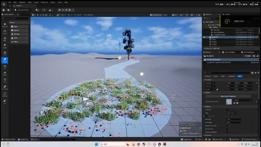Screen dimensions: 261x147
Task: Pick the Sphere shape in Place Actors
Action: [x=19, y=31]
